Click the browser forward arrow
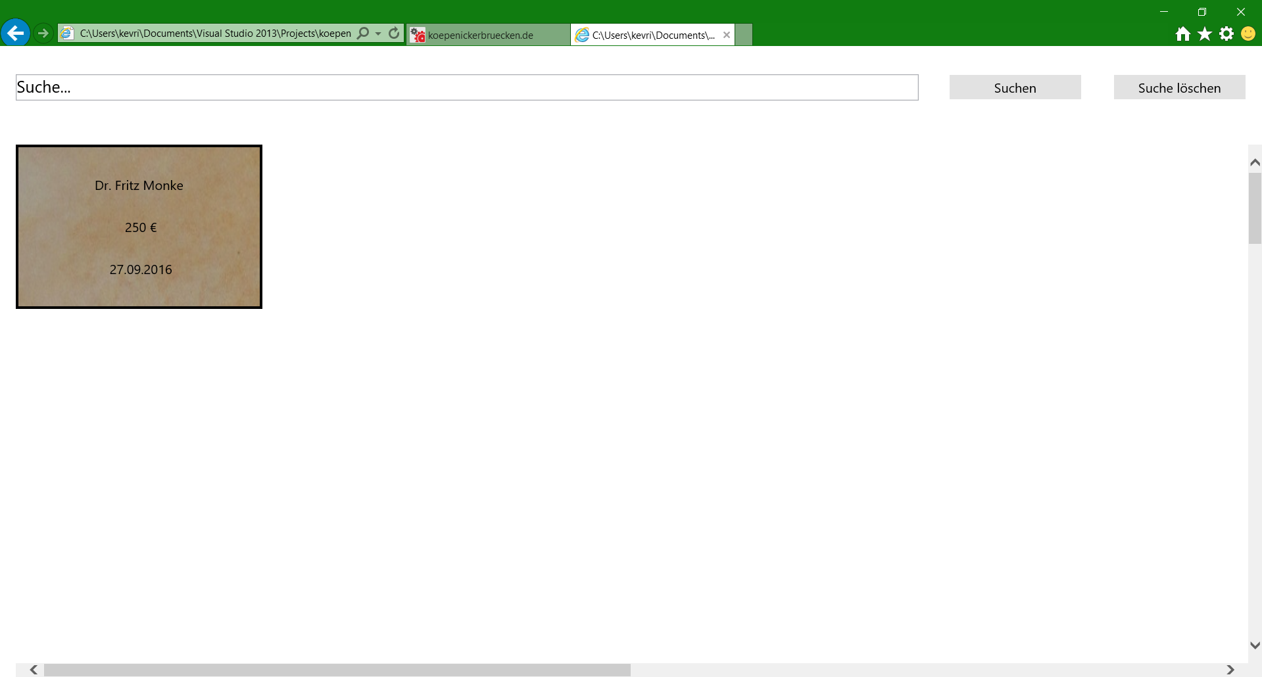Screen dimensions: 1262x677 click(x=43, y=33)
